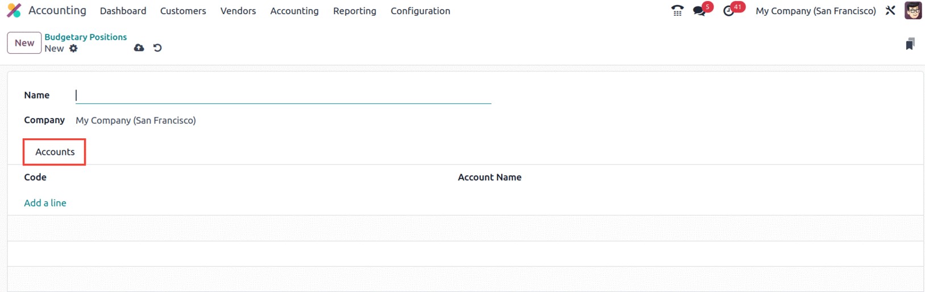This screenshot has height=292, width=925.
Task: Open the Customers menu
Action: tap(183, 11)
